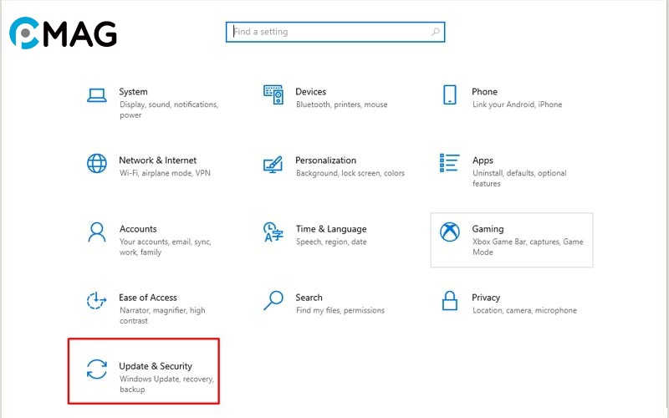Open the 'Update & Security' text label
The image size is (669, 418).
pyautogui.click(x=156, y=366)
